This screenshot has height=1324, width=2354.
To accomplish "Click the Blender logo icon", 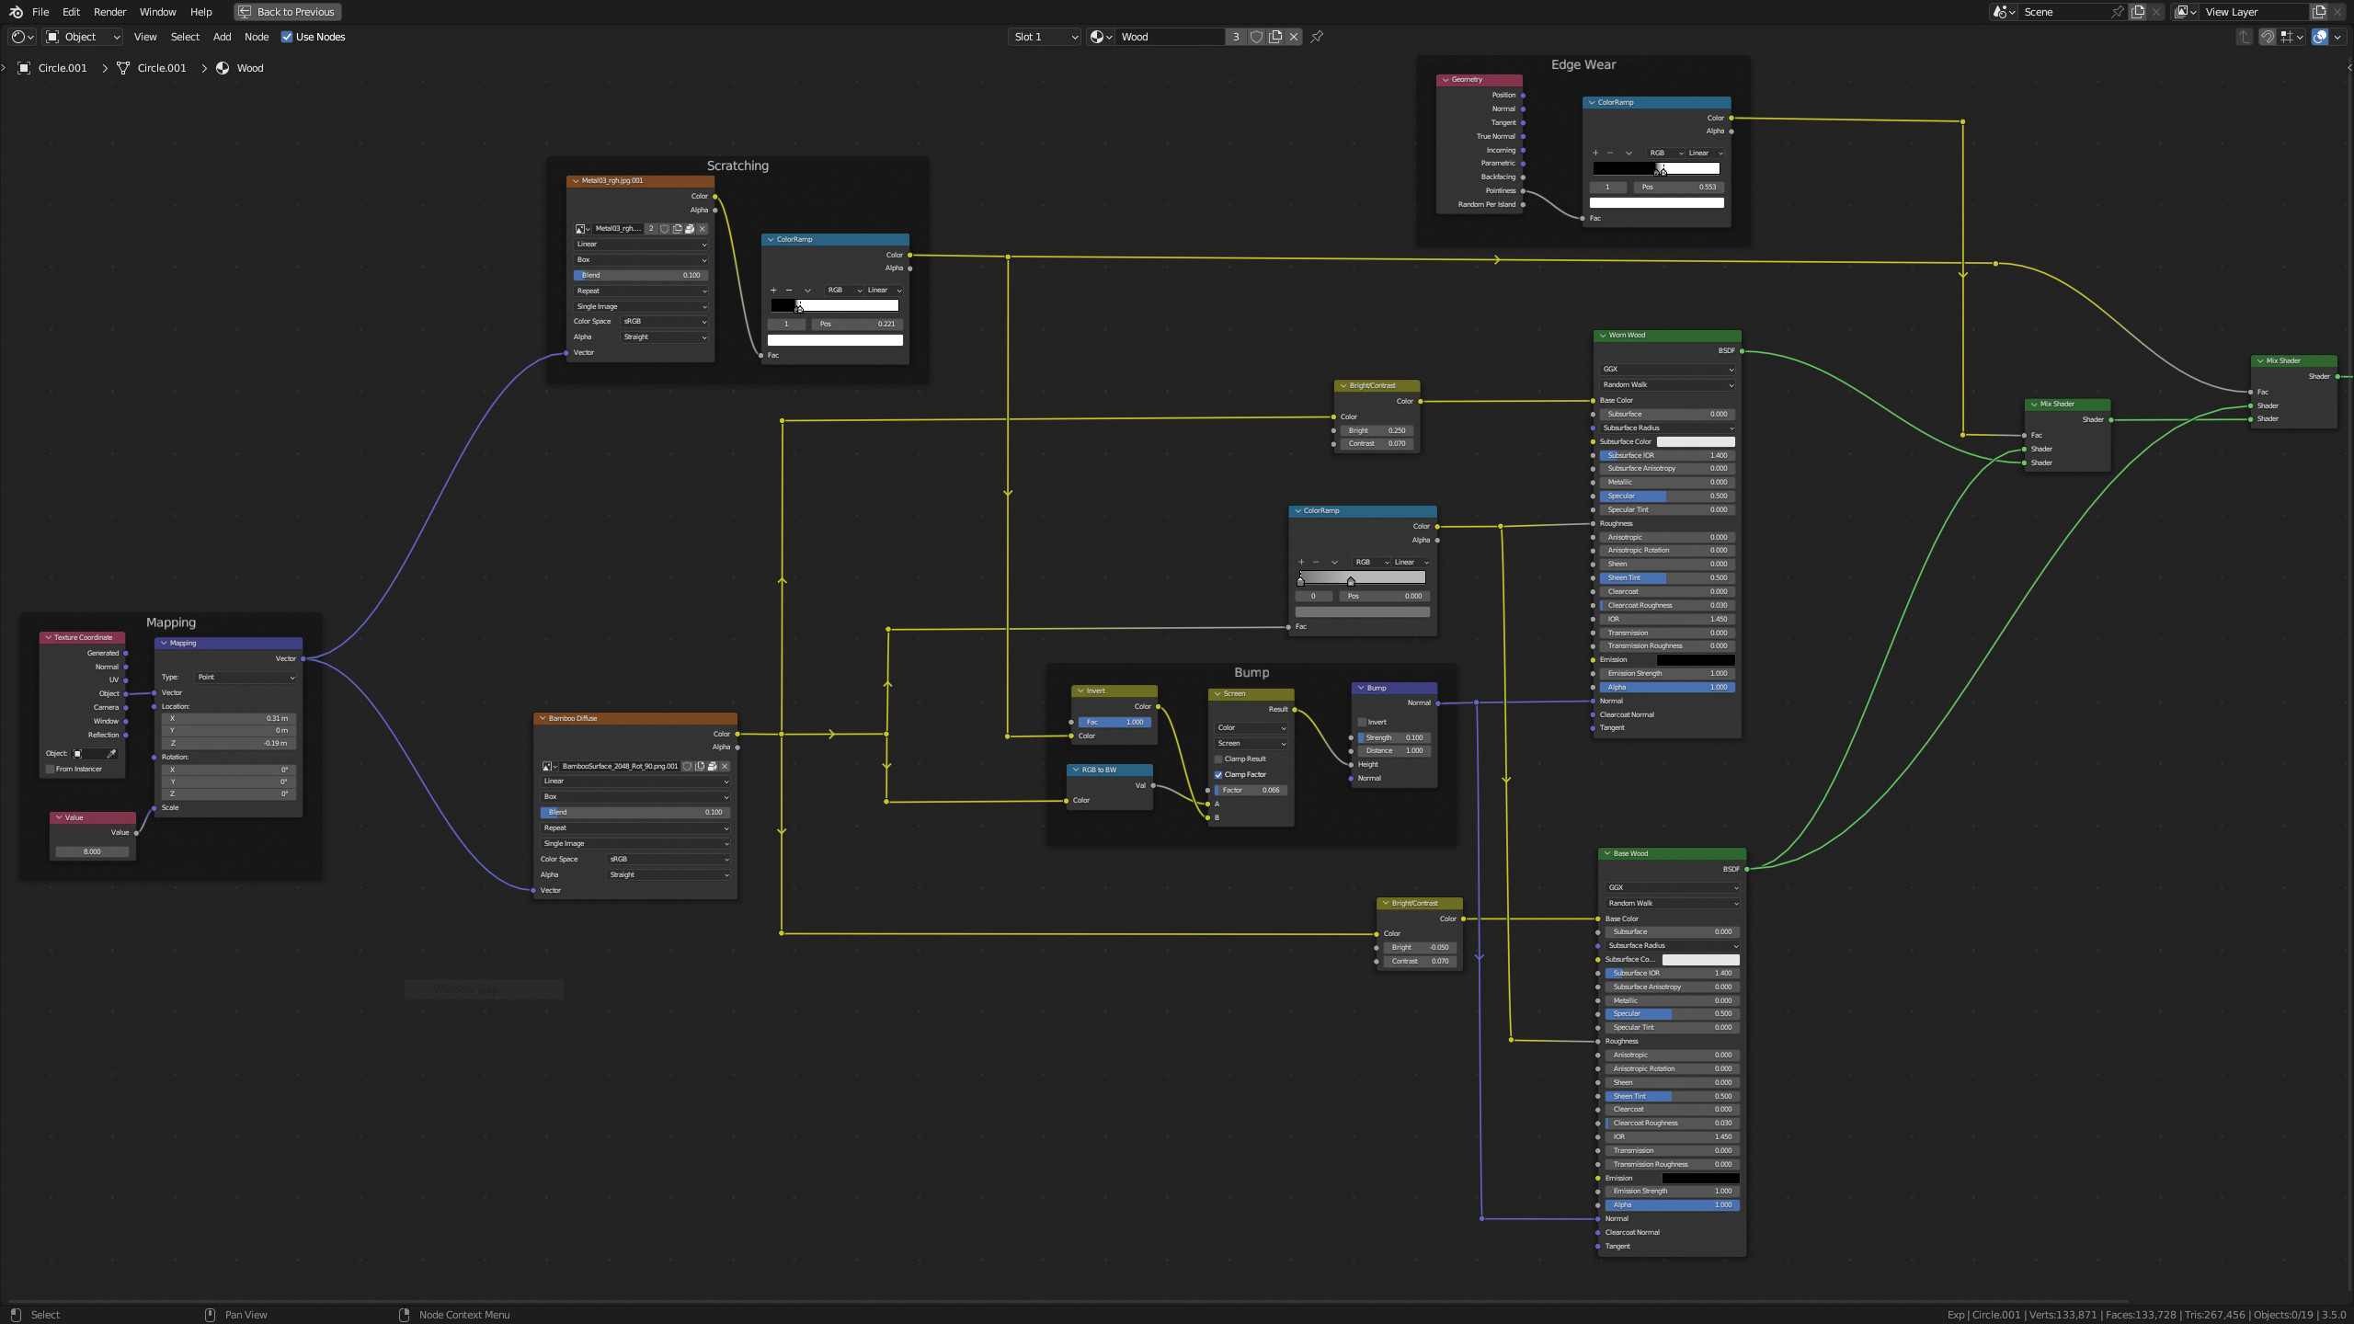I will [x=16, y=12].
